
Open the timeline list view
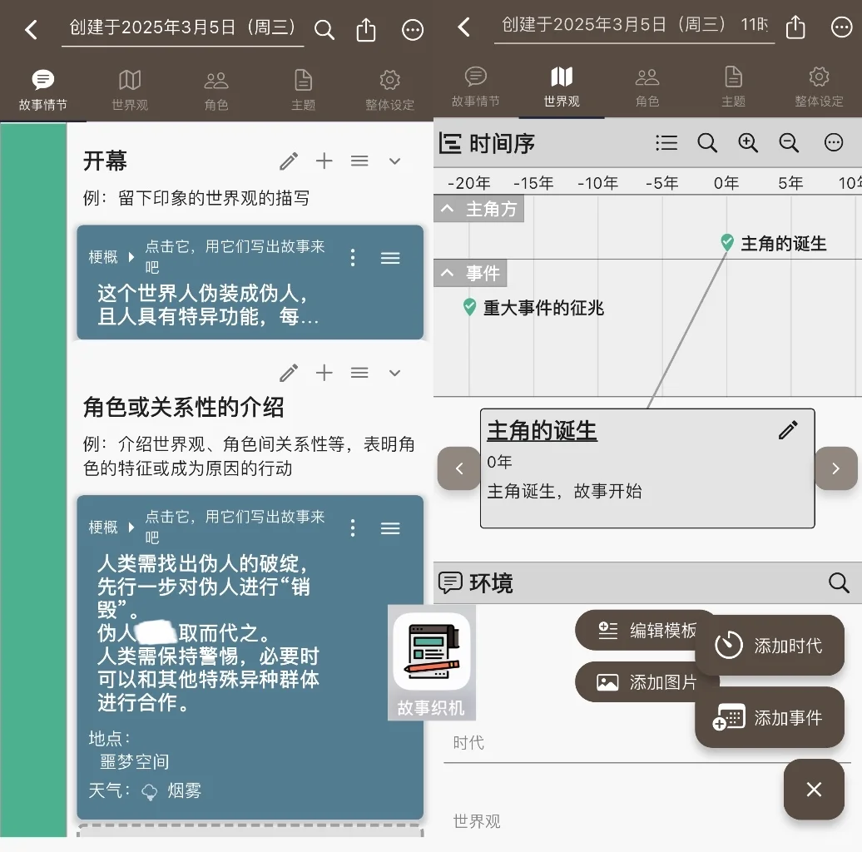pyautogui.click(x=666, y=142)
